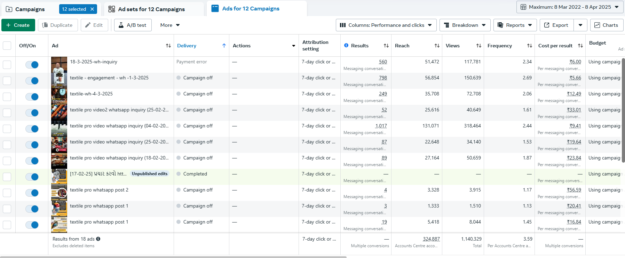The width and height of the screenshot is (625, 258).
Task: Click info icon beside Results from 18 ads
Action: coord(98,239)
